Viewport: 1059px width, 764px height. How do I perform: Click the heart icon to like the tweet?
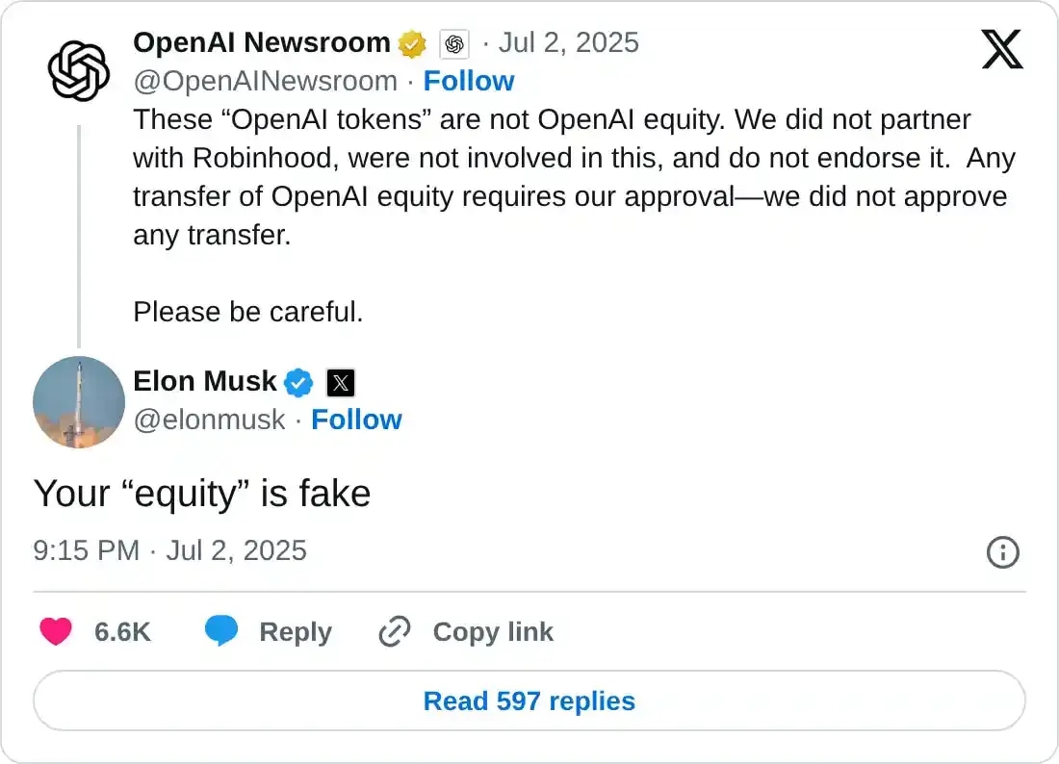56,631
